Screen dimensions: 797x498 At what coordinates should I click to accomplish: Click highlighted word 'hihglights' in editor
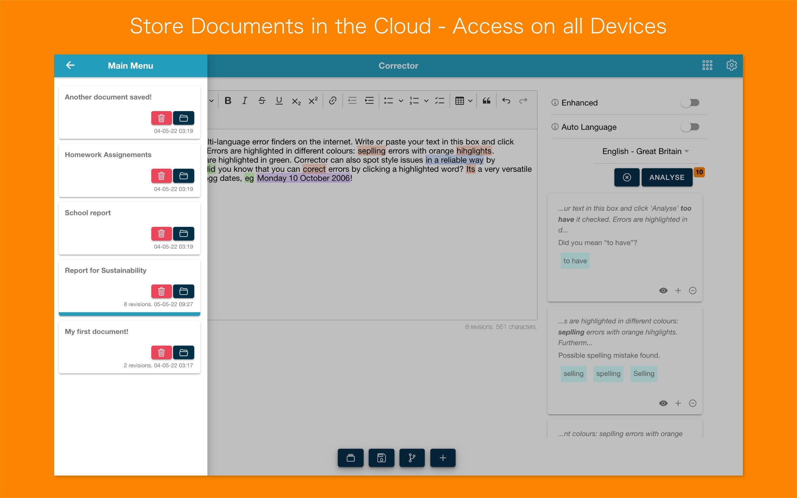point(474,151)
